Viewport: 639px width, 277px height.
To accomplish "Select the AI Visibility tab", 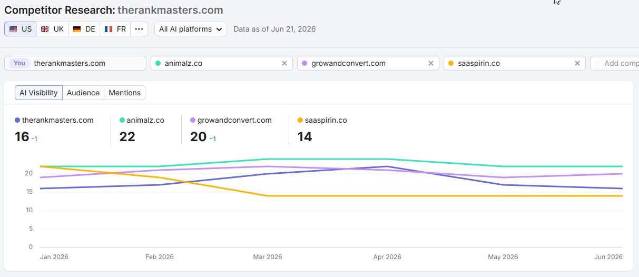I will tap(38, 93).
